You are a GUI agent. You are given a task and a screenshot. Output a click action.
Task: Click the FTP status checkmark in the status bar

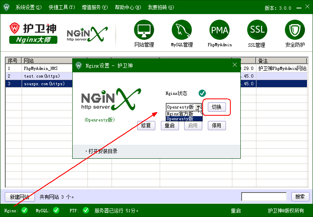(x=86, y=210)
